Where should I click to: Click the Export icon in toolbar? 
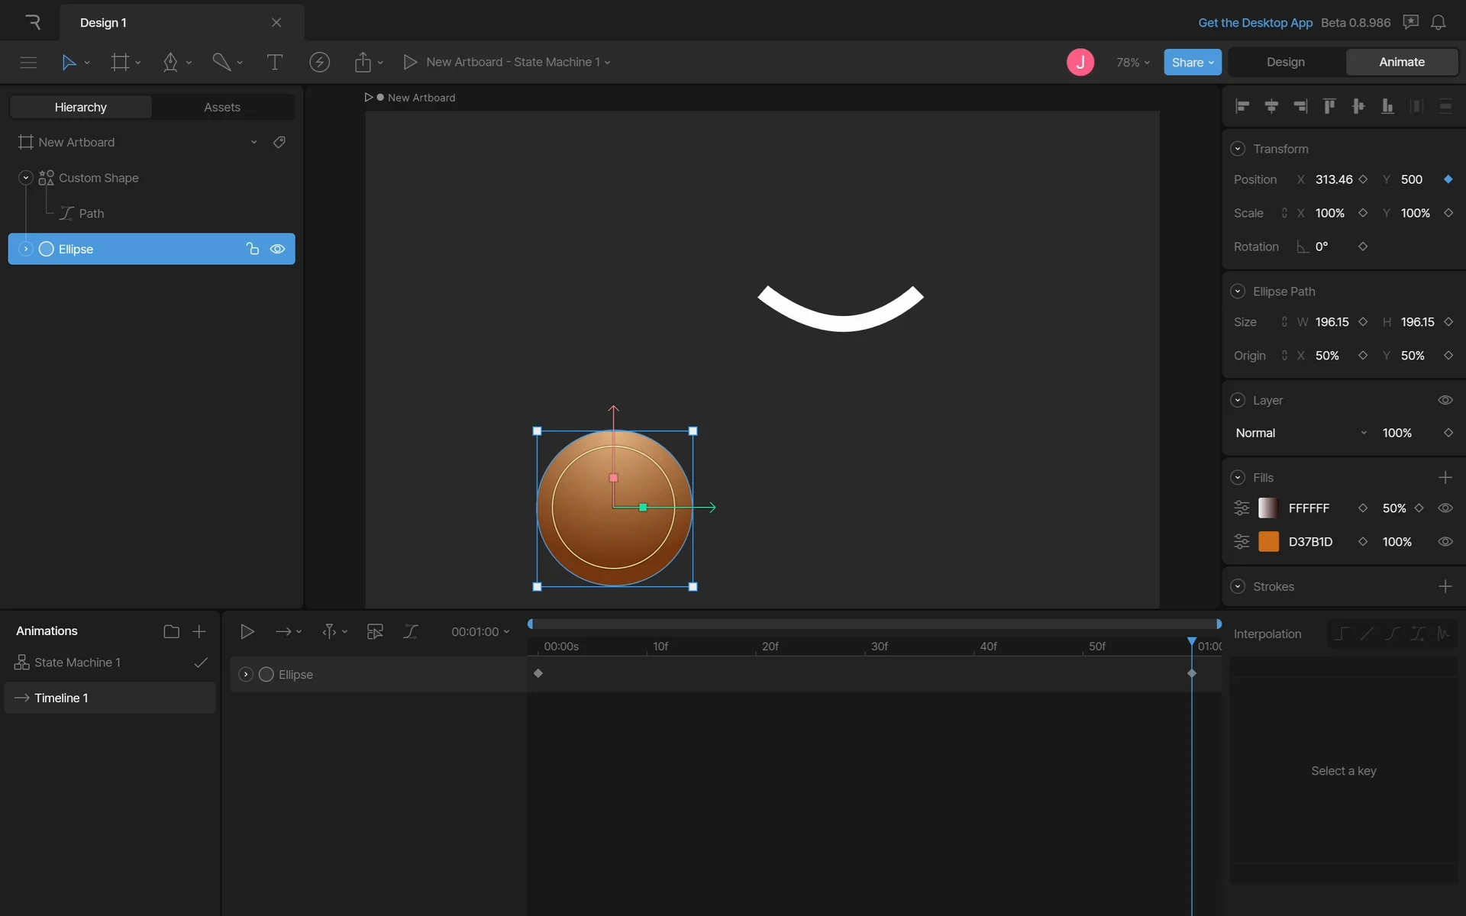[363, 62]
